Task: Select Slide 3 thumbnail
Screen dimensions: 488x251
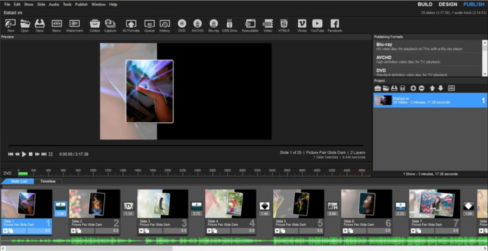Action: coord(163,204)
